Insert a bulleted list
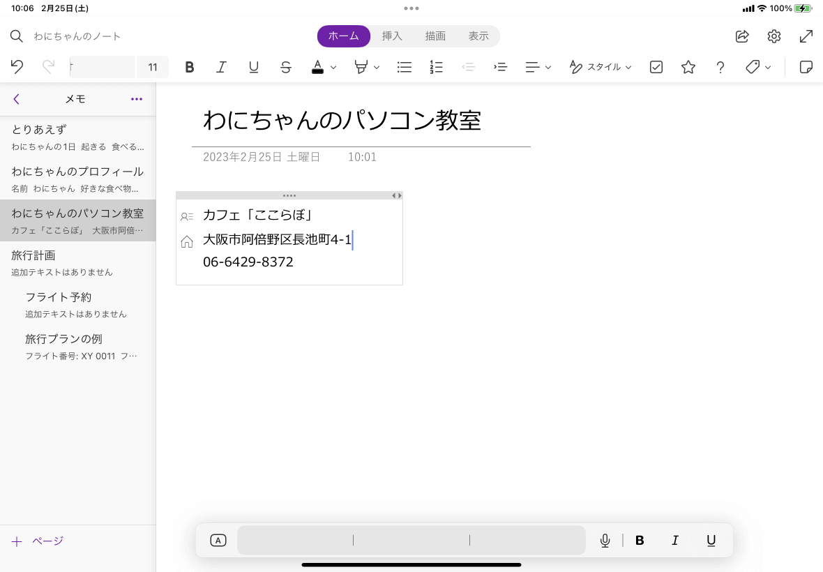 click(404, 67)
